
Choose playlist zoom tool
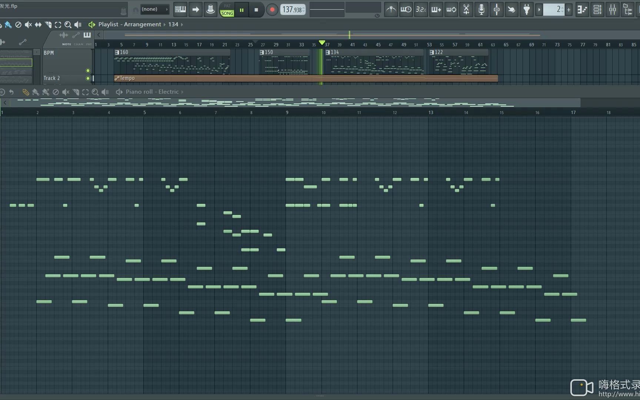point(68,24)
